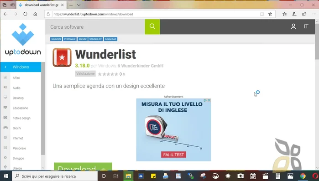Close the download wunderlist tab

pyautogui.click(x=63, y=5)
